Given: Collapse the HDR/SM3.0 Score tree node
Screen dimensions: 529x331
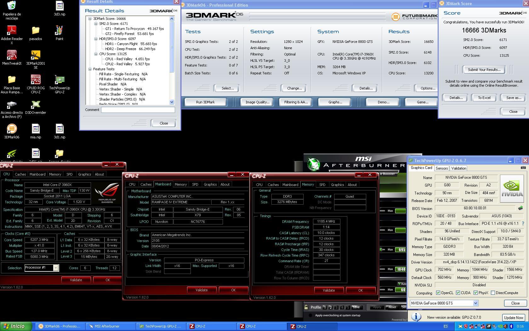Looking at the screenshot, I should [x=96, y=39].
